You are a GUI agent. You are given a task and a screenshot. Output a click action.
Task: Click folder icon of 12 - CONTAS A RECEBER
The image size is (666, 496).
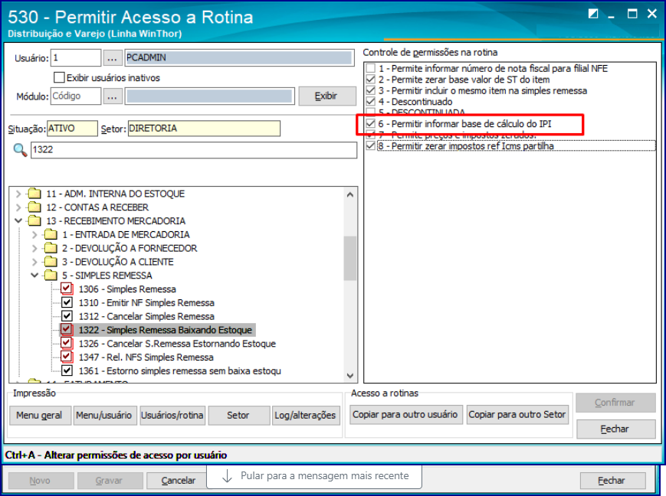click(x=34, y=207)
